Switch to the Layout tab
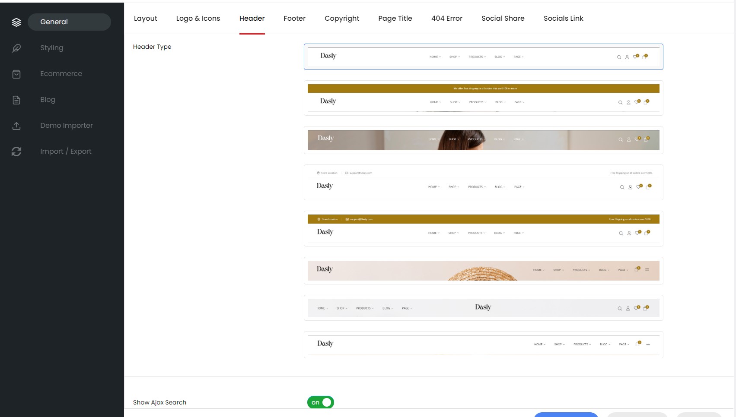The height and width of the screenshot is (417, 736). [146, 19]
